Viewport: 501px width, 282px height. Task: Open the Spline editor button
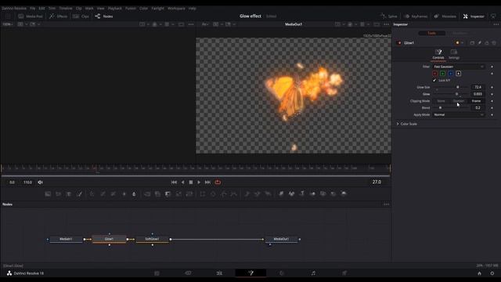point(389,16)
